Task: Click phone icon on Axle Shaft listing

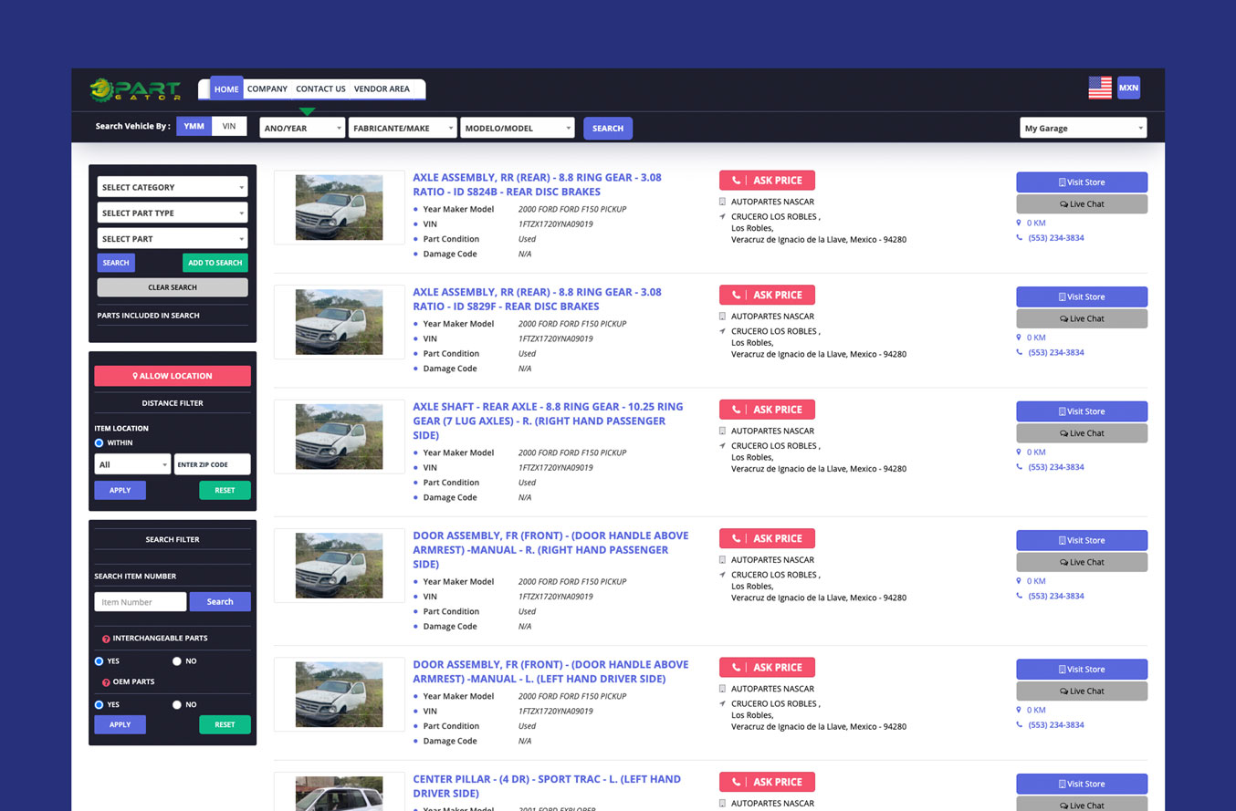Action: pyautogui.click(x=1020, y=467)
